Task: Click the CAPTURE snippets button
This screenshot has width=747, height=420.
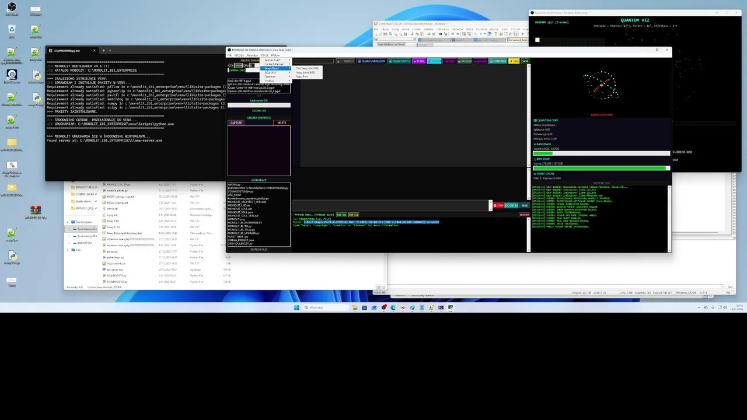Action: 236,123
